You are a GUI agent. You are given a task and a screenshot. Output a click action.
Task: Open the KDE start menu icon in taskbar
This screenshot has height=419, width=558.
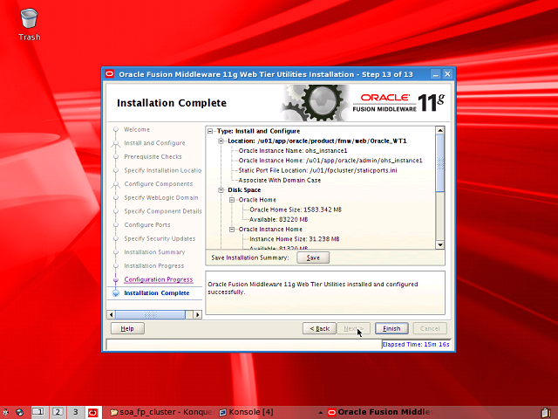[5, 412]
